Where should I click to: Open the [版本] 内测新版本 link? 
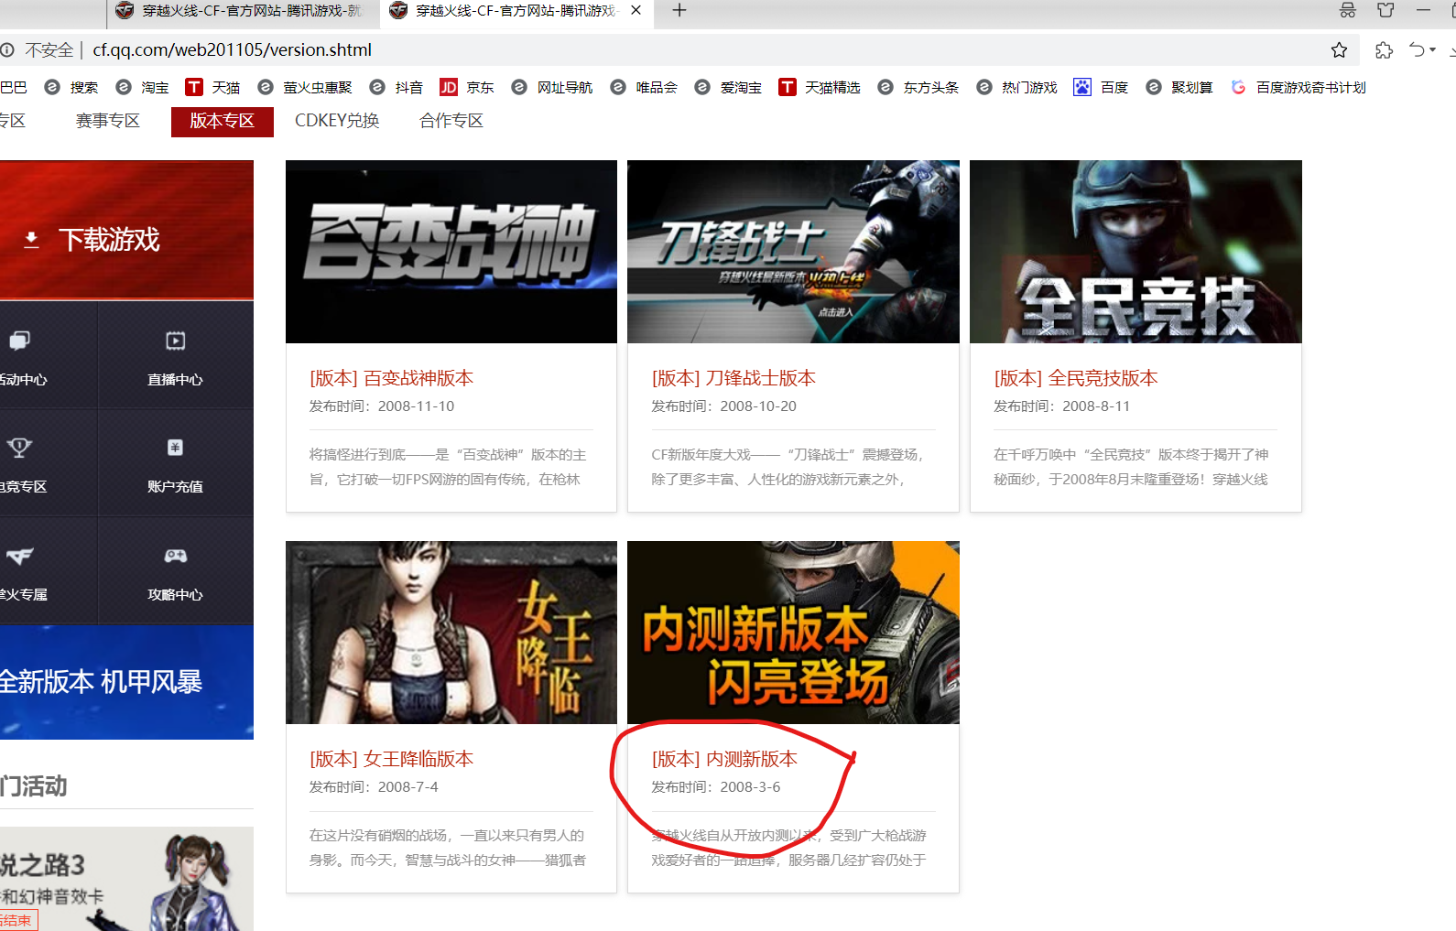pyautogui.click(x=724, y=759)
